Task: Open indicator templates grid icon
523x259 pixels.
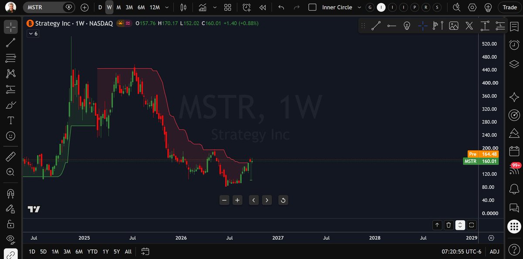Action: click(228, 7)
